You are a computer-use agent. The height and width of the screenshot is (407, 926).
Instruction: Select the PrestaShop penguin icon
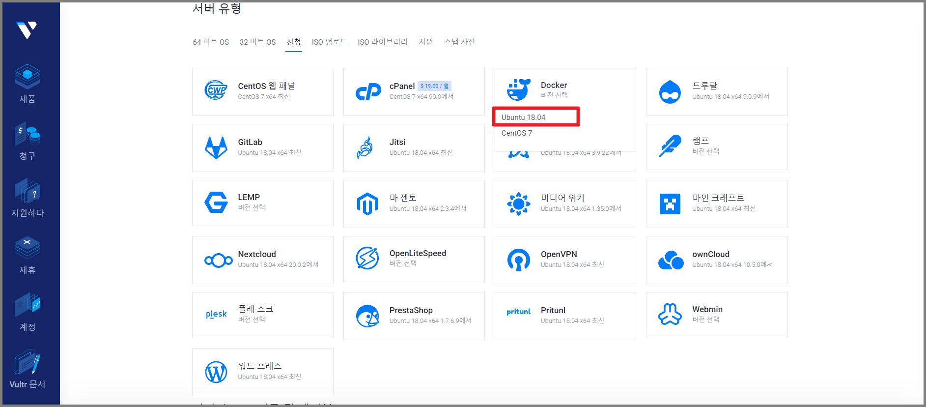367,316
